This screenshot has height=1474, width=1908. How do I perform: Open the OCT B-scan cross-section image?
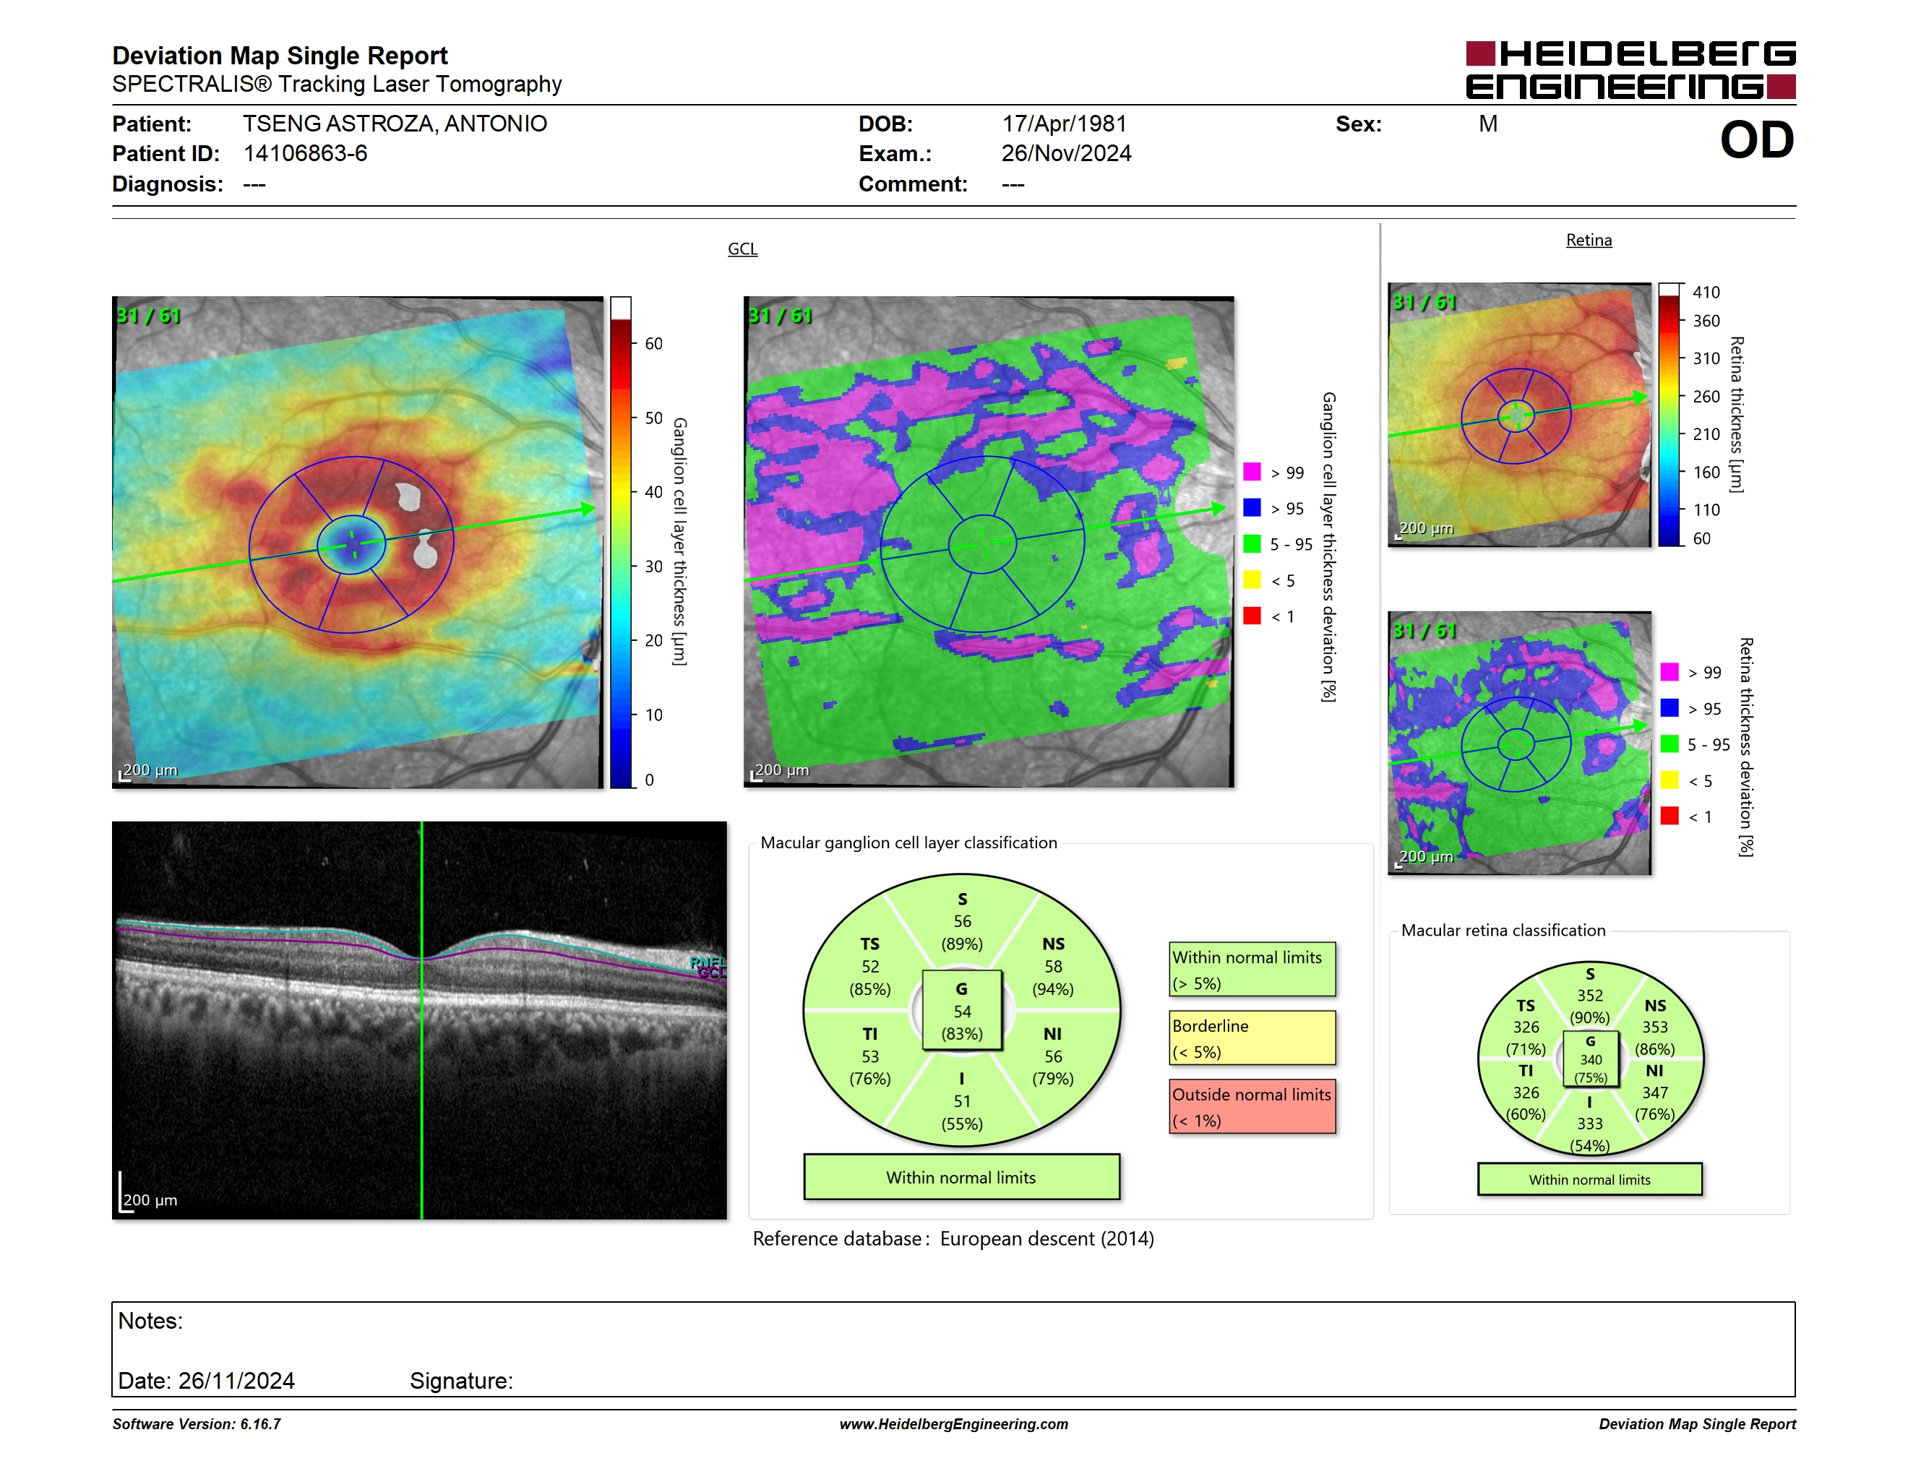tap(419, 1020)
